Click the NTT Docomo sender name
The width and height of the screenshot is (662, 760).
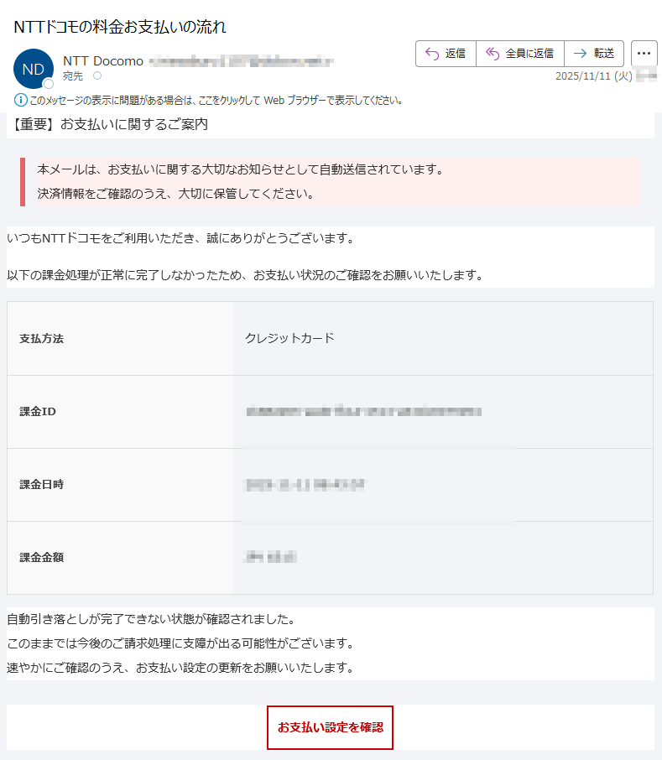103,61
